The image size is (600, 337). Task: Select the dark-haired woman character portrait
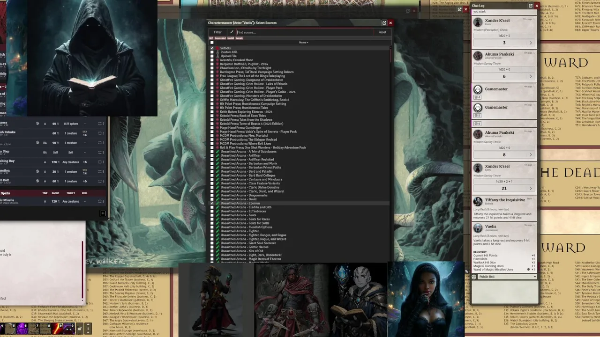tap(425, 300)
